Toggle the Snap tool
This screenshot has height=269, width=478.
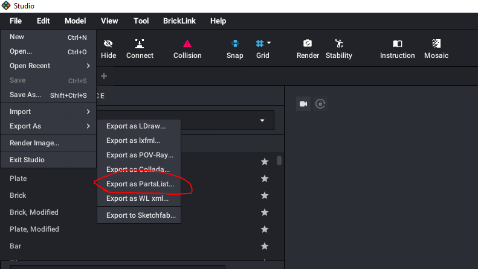234,49
